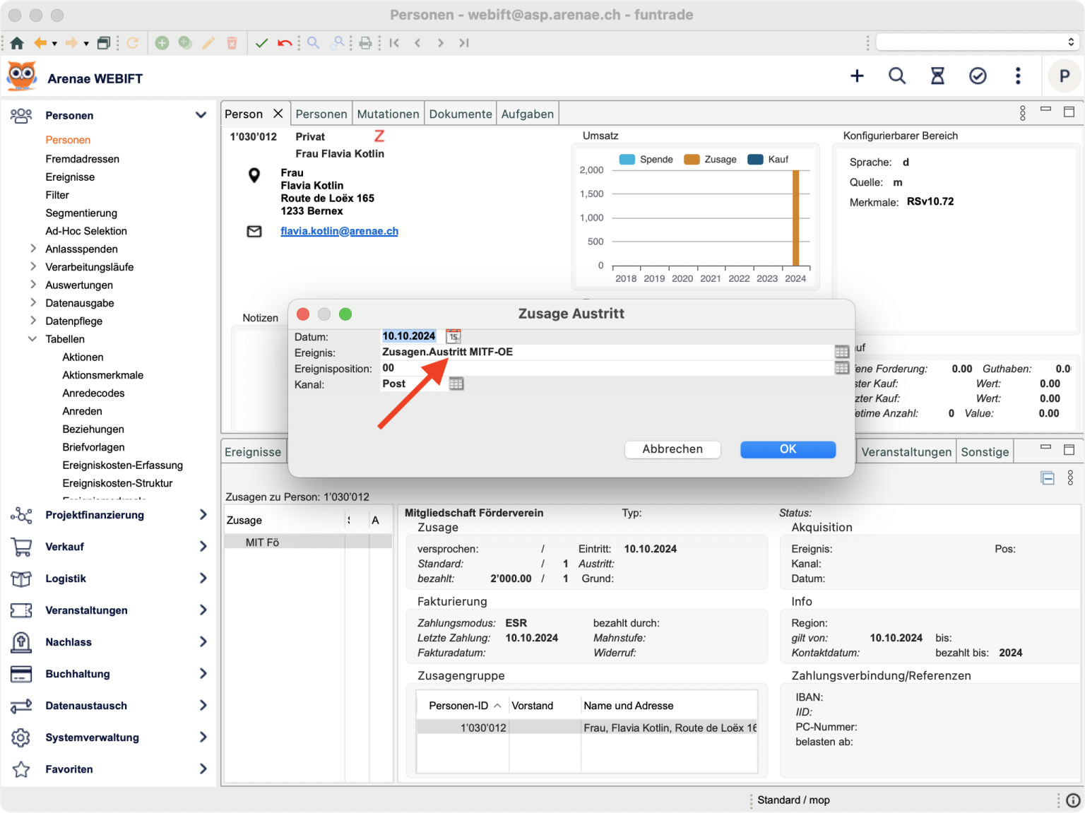The width and height of the screenshot is (1085, 813).
Task: Toggle the Spende legend in Umsatz chart
Action: (646, 160)
